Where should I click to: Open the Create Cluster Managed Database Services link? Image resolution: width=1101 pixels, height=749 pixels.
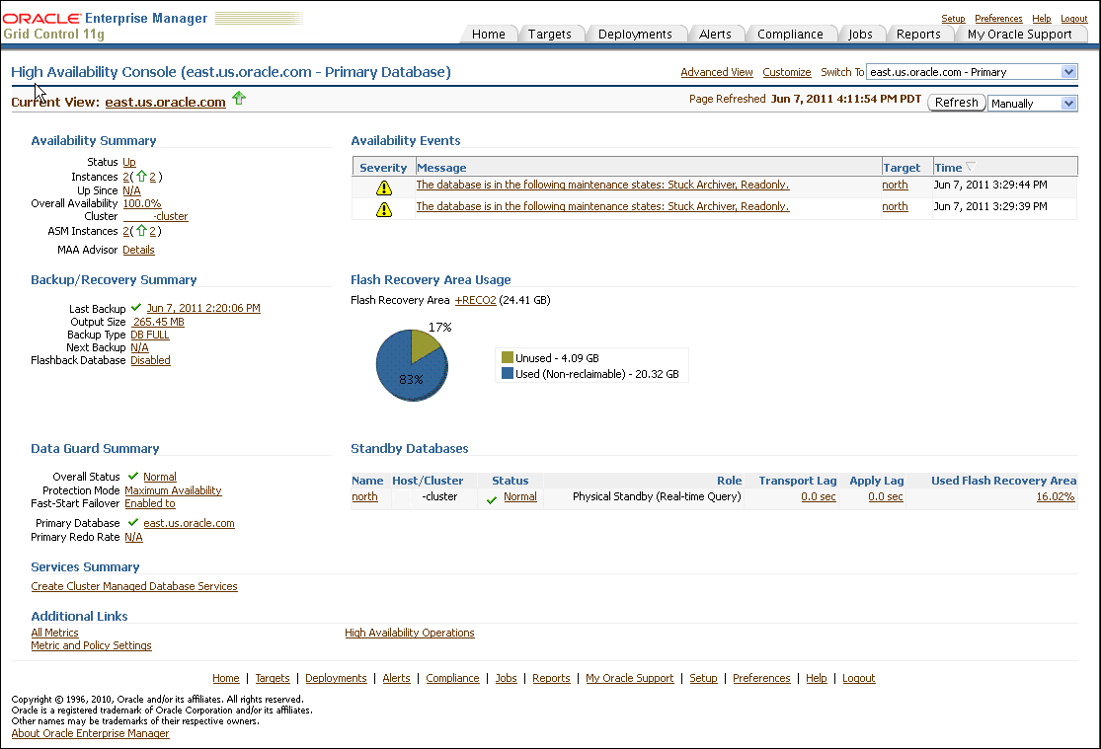point(134,587)
